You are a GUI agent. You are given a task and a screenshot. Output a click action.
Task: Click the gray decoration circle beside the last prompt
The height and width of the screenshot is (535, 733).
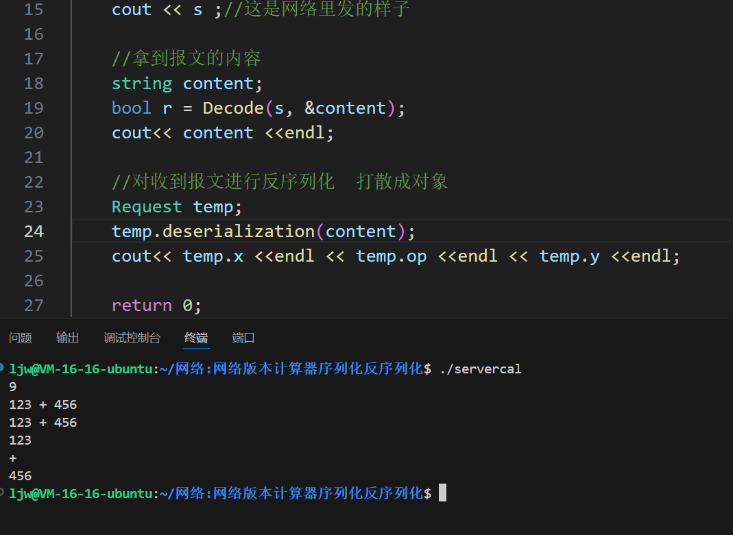point(3,493)
